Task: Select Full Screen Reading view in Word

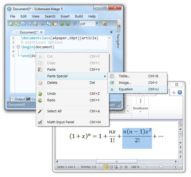Action: (x=111, y=167)
